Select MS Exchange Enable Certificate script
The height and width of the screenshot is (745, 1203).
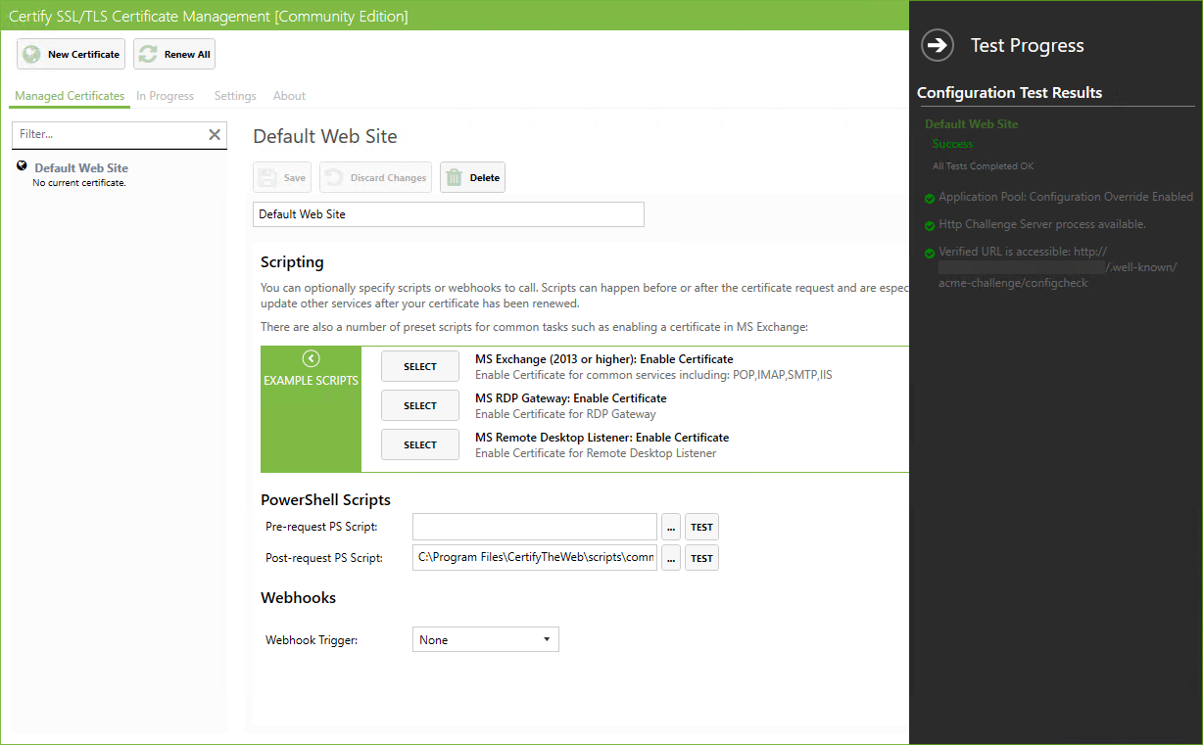tap(419, 366)
